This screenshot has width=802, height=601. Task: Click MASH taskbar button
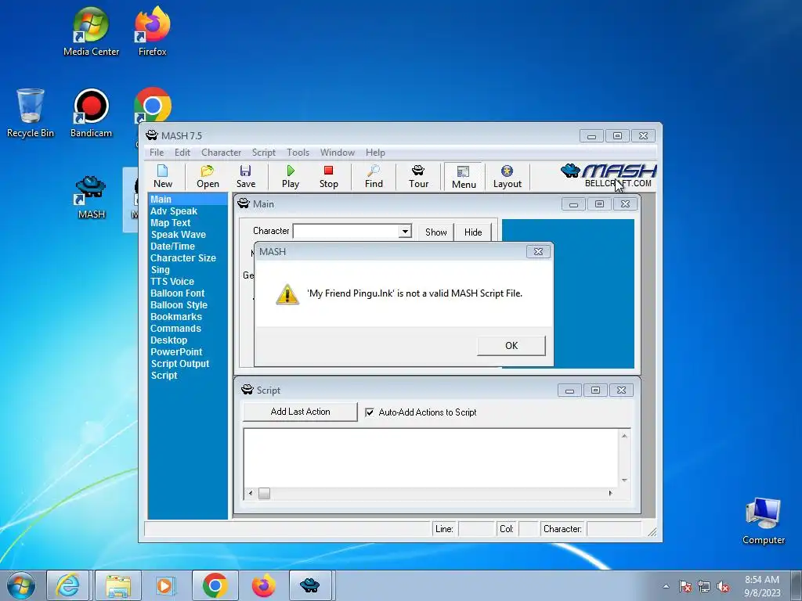click(310, 585)
